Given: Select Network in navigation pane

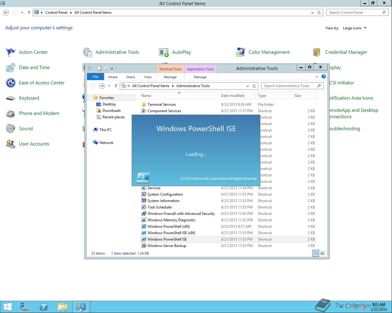Looking at the screenshot, I should [106, 143].
